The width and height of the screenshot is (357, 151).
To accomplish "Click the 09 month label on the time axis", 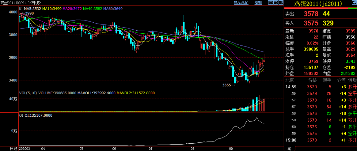I will coord(231,149).
